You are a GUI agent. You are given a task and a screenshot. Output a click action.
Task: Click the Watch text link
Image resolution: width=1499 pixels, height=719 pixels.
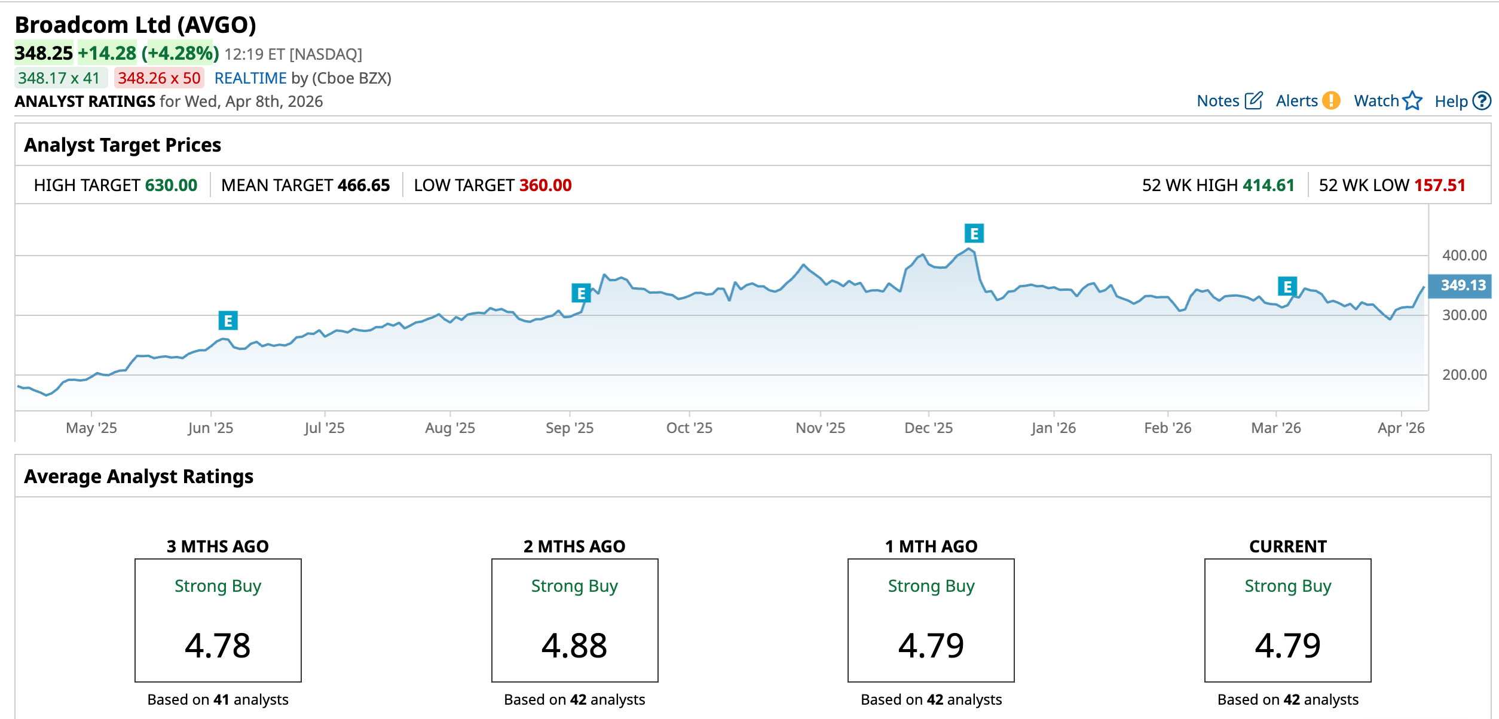tap(1376, 101)
